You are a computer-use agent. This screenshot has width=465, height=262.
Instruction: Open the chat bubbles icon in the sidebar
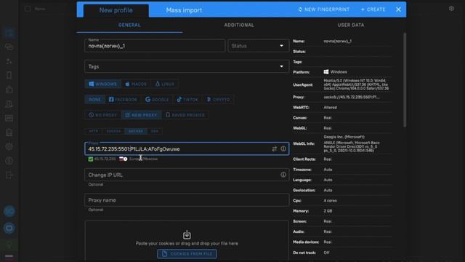tap(9, 47)
